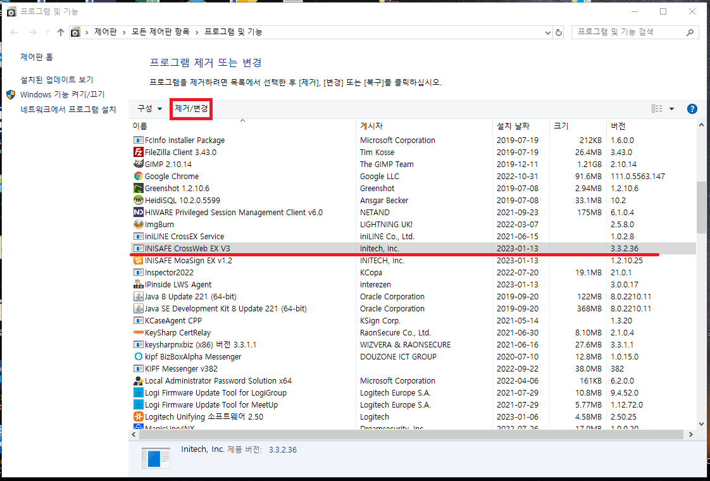Open Windows 기능 켜기/끄기 link

(x=63, y=95)
